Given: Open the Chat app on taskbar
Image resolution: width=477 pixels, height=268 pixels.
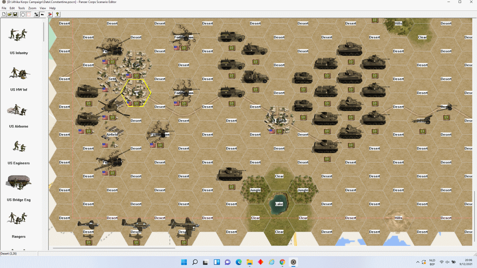Looking at the screenshot, I should [x=228, y=262].
